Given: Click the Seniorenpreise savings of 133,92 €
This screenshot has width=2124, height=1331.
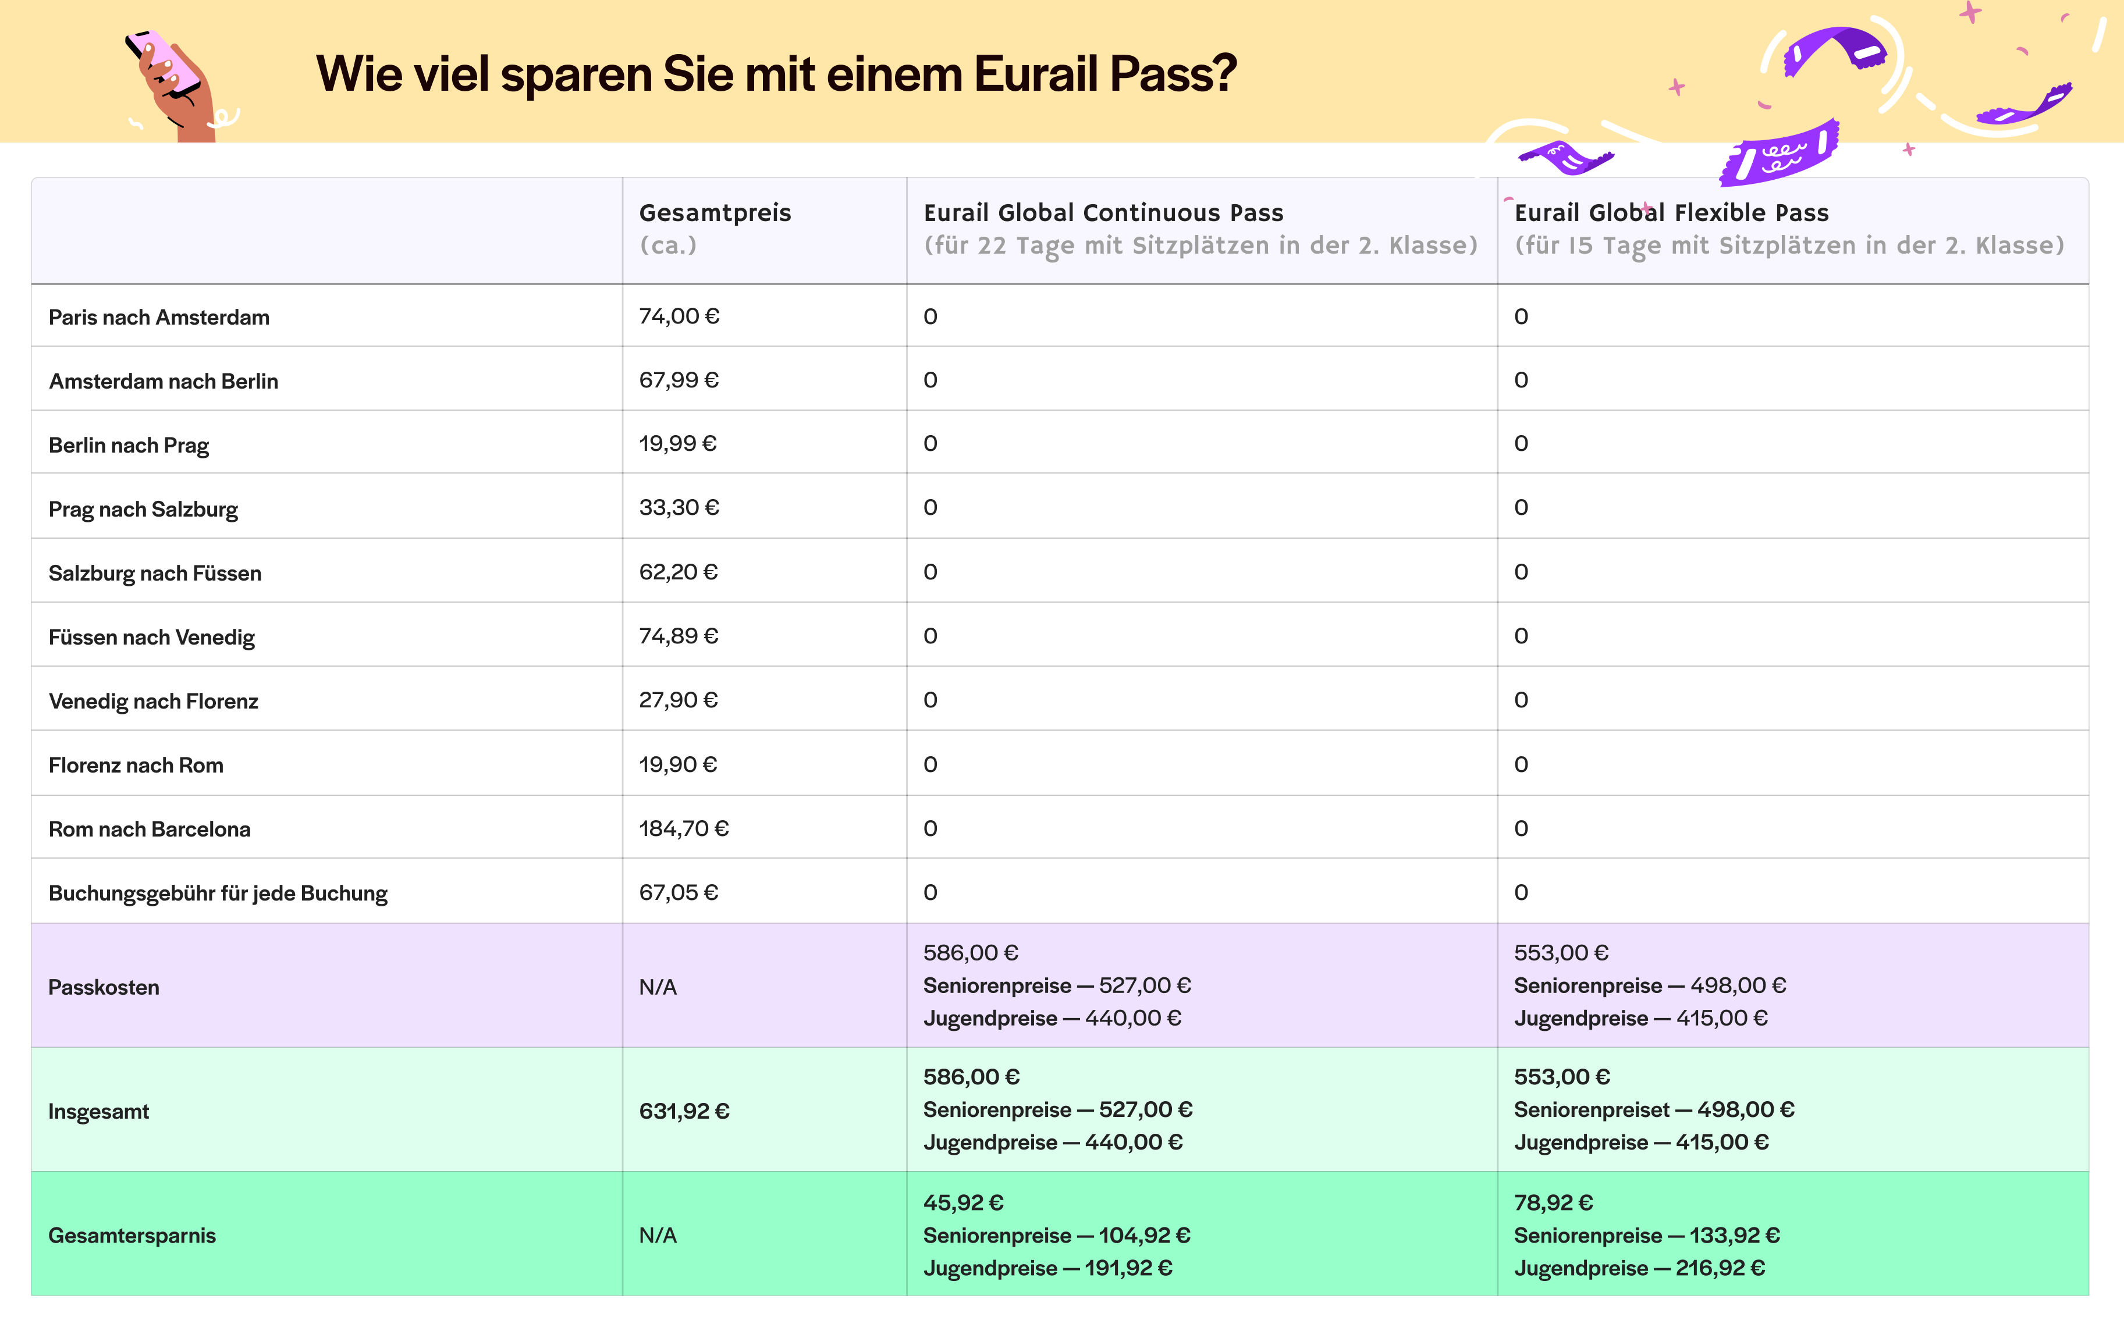Looking at the screenshot, I should tap(1647, 1234).
